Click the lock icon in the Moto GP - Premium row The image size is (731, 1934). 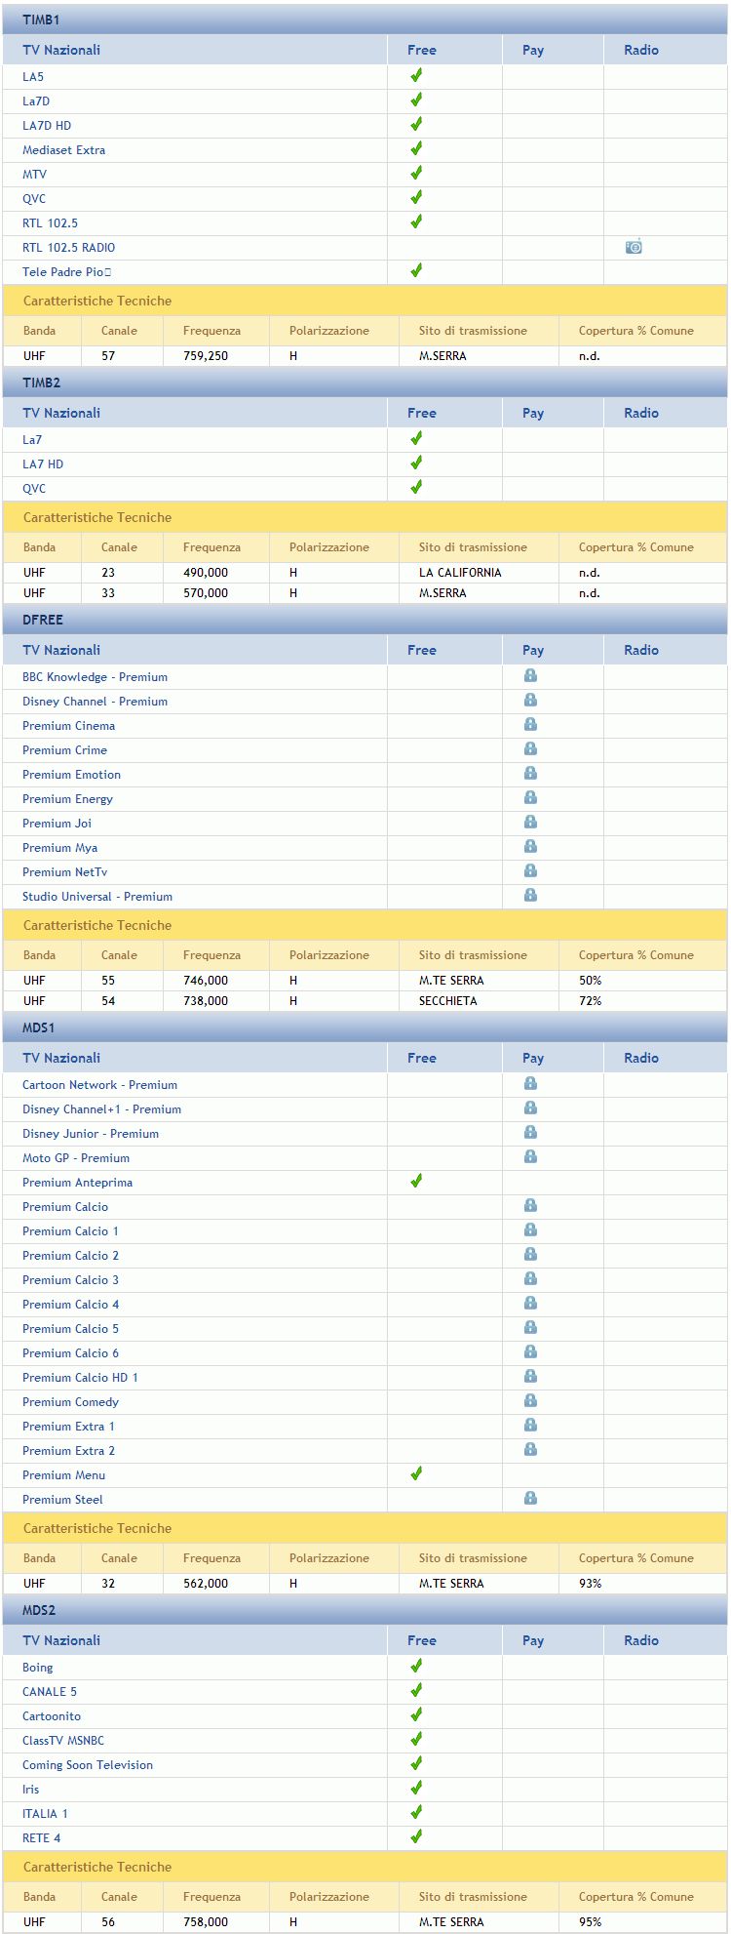click(530, 1156)
